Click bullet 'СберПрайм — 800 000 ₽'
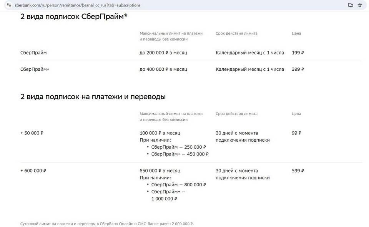The image size is (369, 227). [178, 185]
